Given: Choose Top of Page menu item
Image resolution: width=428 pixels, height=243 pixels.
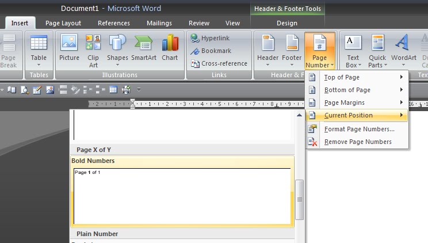Looking at the screenshot, I should (357, 77).
